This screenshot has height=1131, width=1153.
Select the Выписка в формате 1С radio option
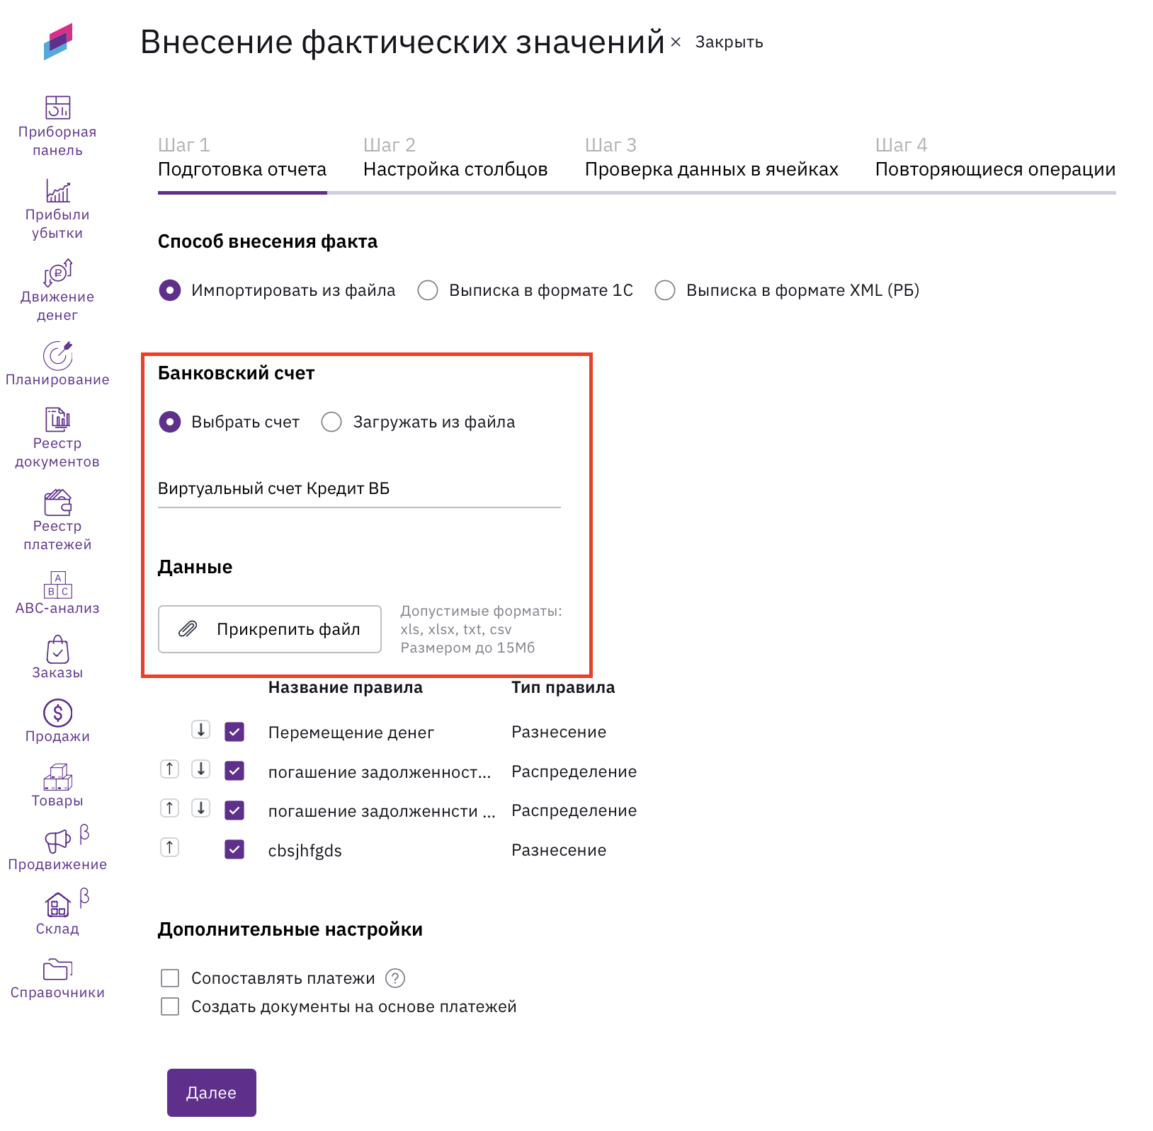coord(428,290)
